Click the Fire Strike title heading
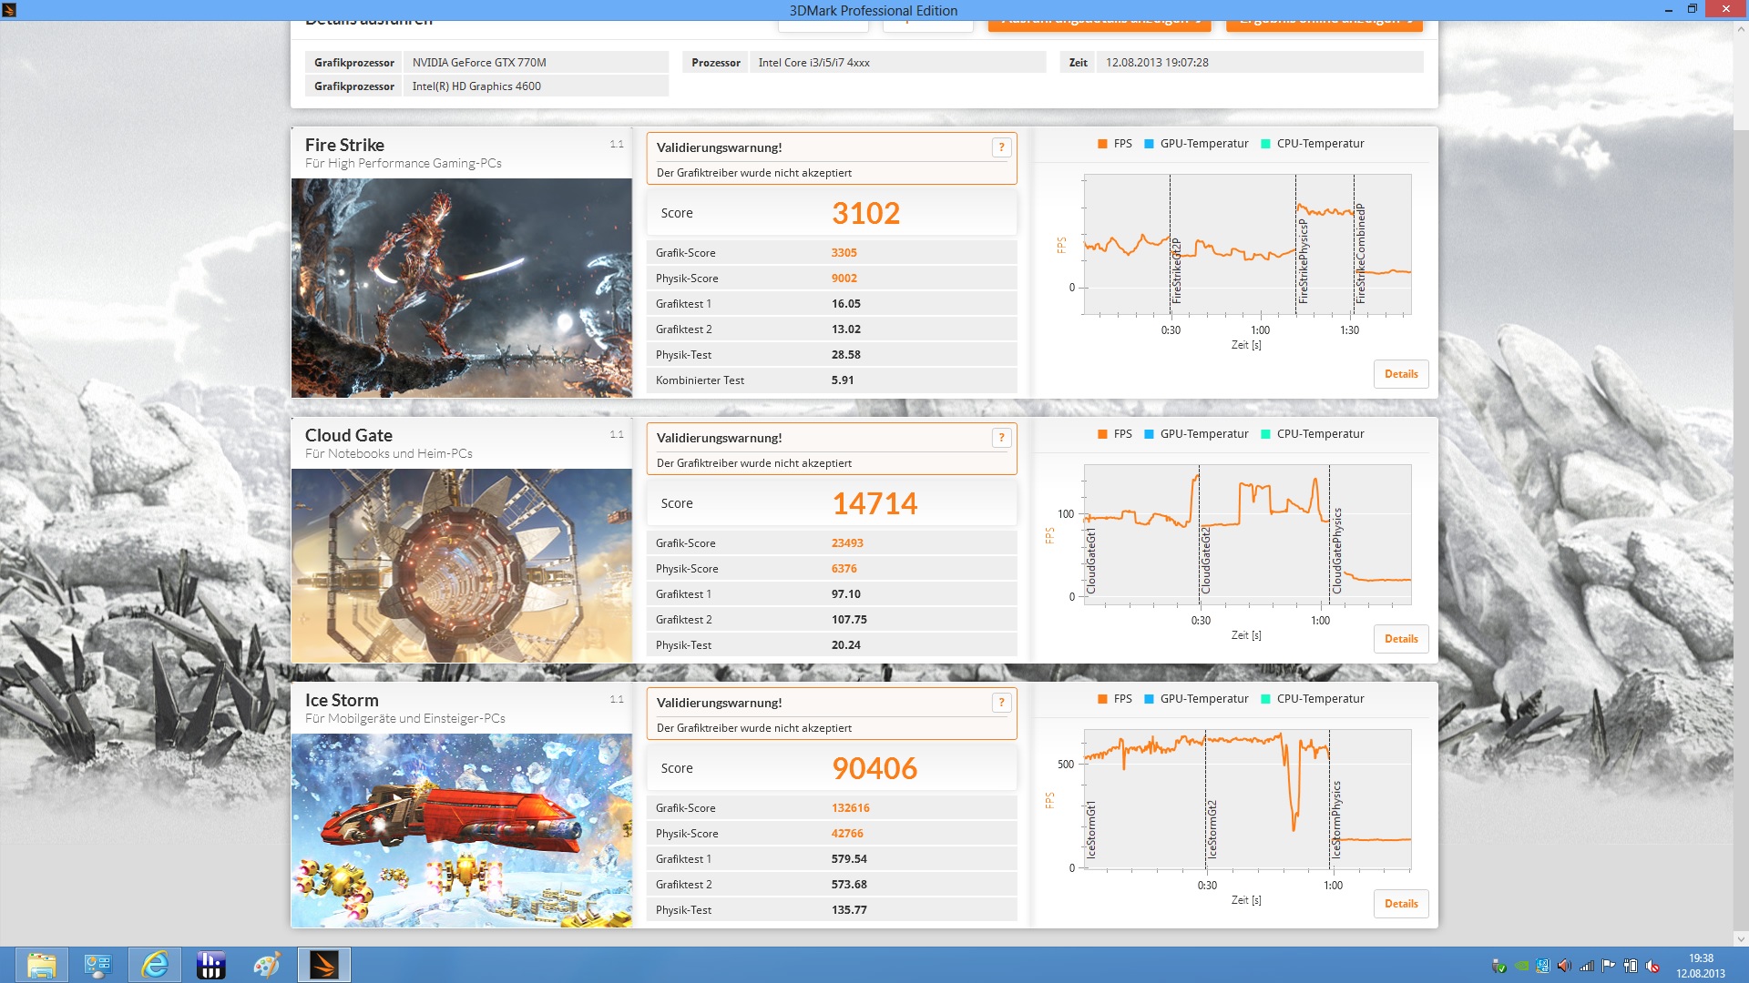The height and width of the screenshot is (983, 1749). (x=344, y=145)
